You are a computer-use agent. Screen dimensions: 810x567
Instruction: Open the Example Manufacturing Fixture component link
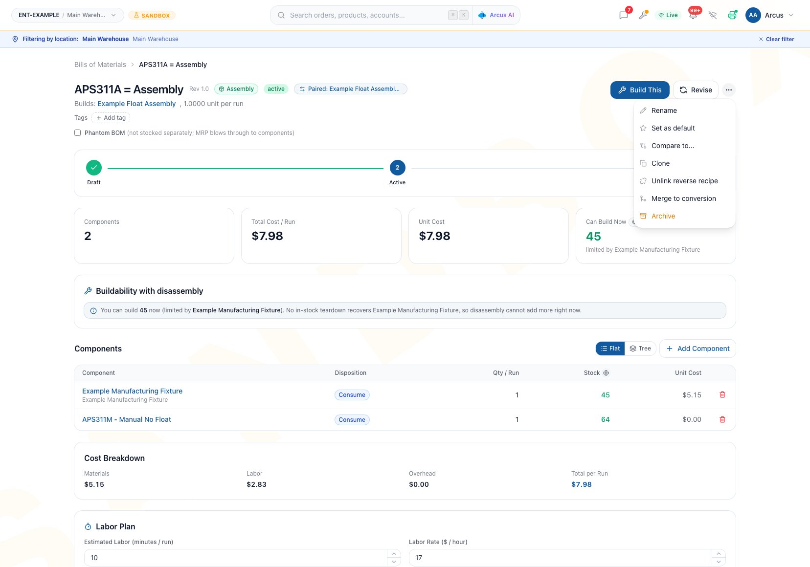pos(132,391)
